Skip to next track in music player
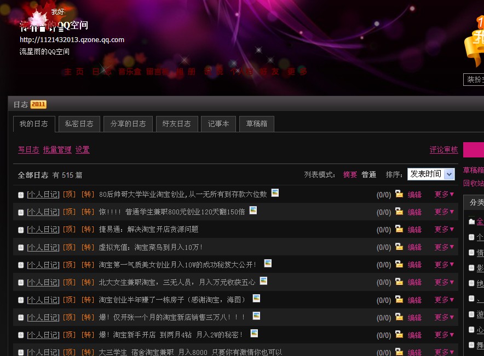The image size is (484, 356). click(52, 29)
